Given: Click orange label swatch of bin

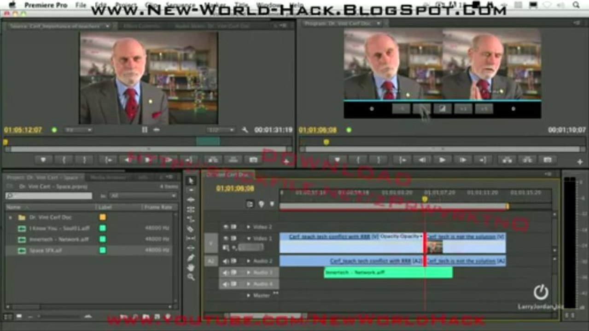Looking at the screenshot, I should tap(103, 217).
